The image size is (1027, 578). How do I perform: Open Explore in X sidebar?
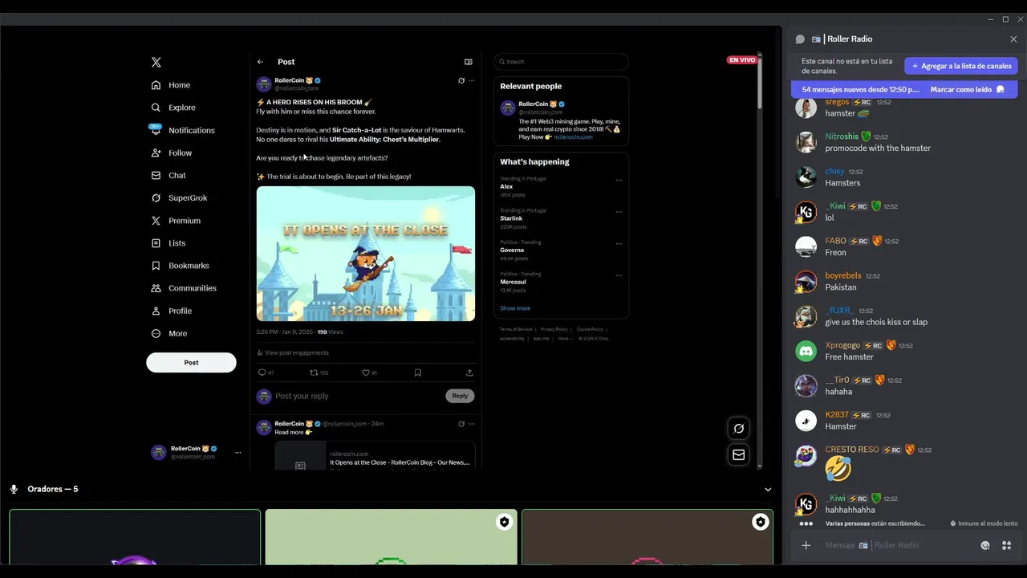pos(173,108)
